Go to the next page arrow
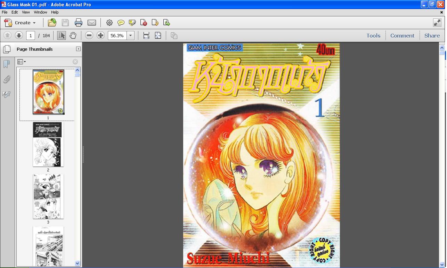This screenshot has height=268, width=447. [x=19, y=35]
